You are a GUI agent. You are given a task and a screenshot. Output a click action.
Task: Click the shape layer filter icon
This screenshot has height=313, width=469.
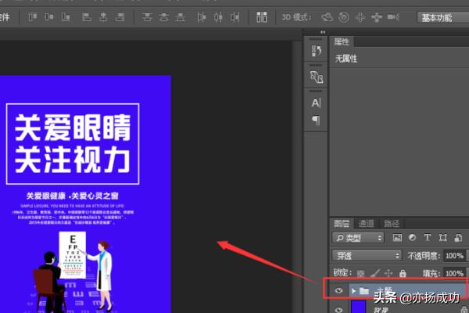[x=442, y=237]
